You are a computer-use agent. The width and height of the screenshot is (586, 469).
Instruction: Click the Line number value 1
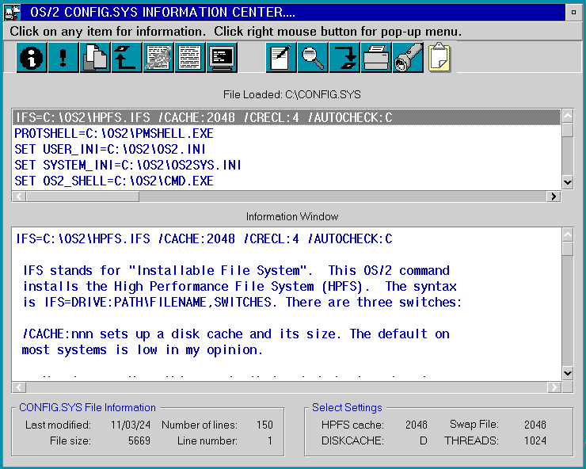(270, 440)
